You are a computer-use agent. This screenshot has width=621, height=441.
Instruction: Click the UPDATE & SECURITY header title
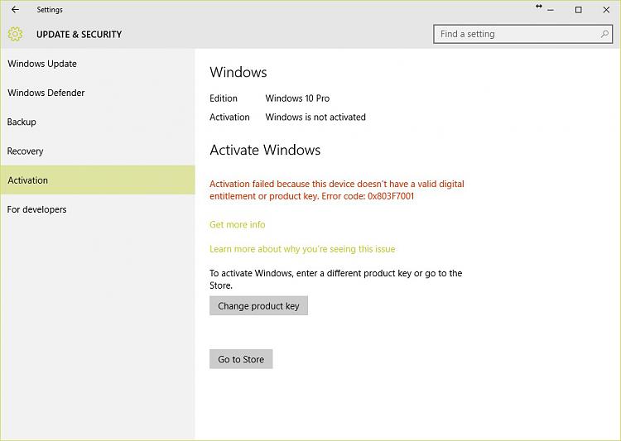[79, 34]
